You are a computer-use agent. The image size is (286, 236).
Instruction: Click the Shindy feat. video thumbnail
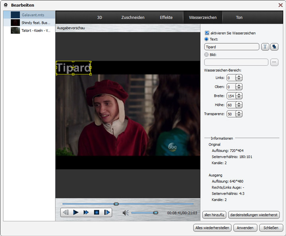[x=15, y=23]
